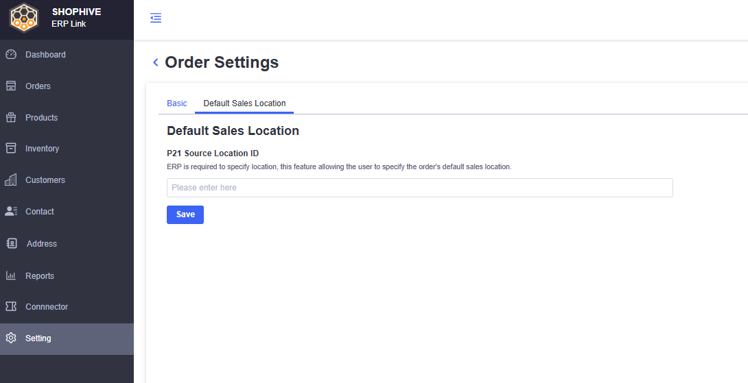Click the Connector ticket icon

click(11, 306)
